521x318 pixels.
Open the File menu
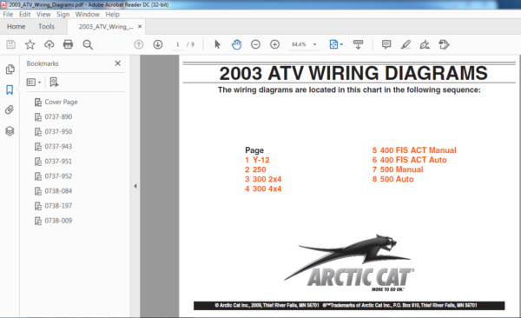pyautogui.click(x=8, y=14)
